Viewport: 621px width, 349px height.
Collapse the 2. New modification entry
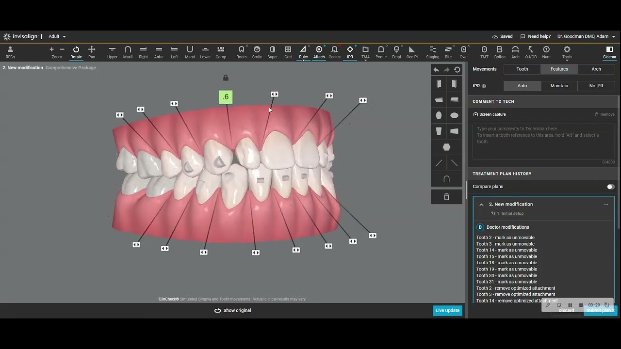click(481, 205)
